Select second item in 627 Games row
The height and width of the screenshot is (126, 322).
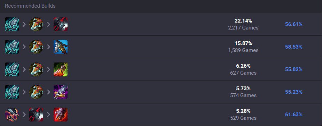pos(36,69)
